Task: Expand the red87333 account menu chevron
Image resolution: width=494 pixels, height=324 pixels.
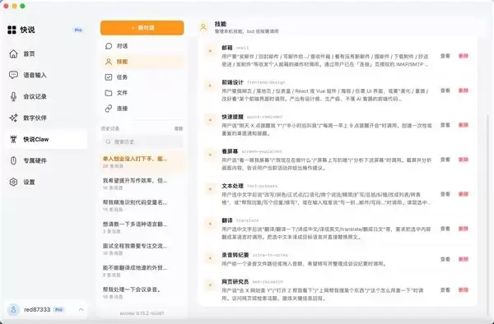Action: 81,310
